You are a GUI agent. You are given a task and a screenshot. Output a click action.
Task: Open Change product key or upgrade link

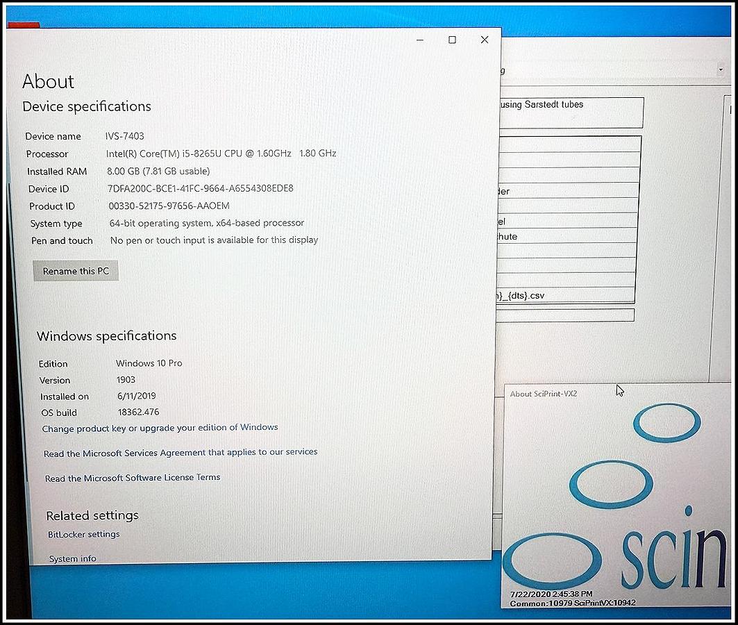160,428
